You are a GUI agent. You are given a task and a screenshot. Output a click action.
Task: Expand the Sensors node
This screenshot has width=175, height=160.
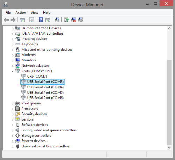pos(12,120)
